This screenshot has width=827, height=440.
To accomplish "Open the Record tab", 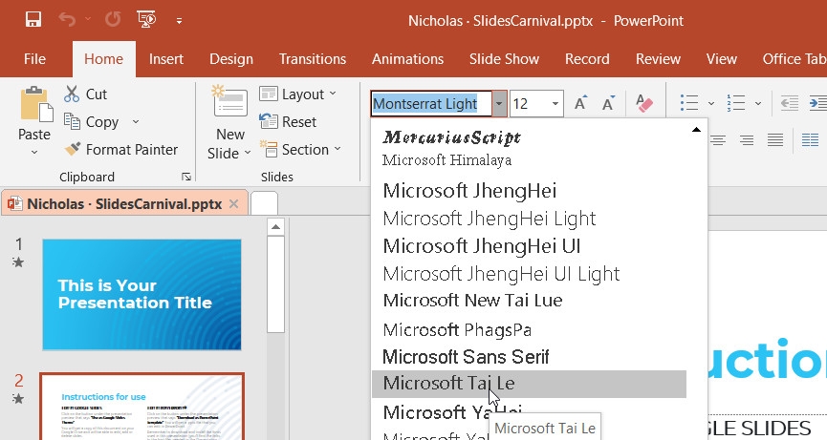I will 587,59.
